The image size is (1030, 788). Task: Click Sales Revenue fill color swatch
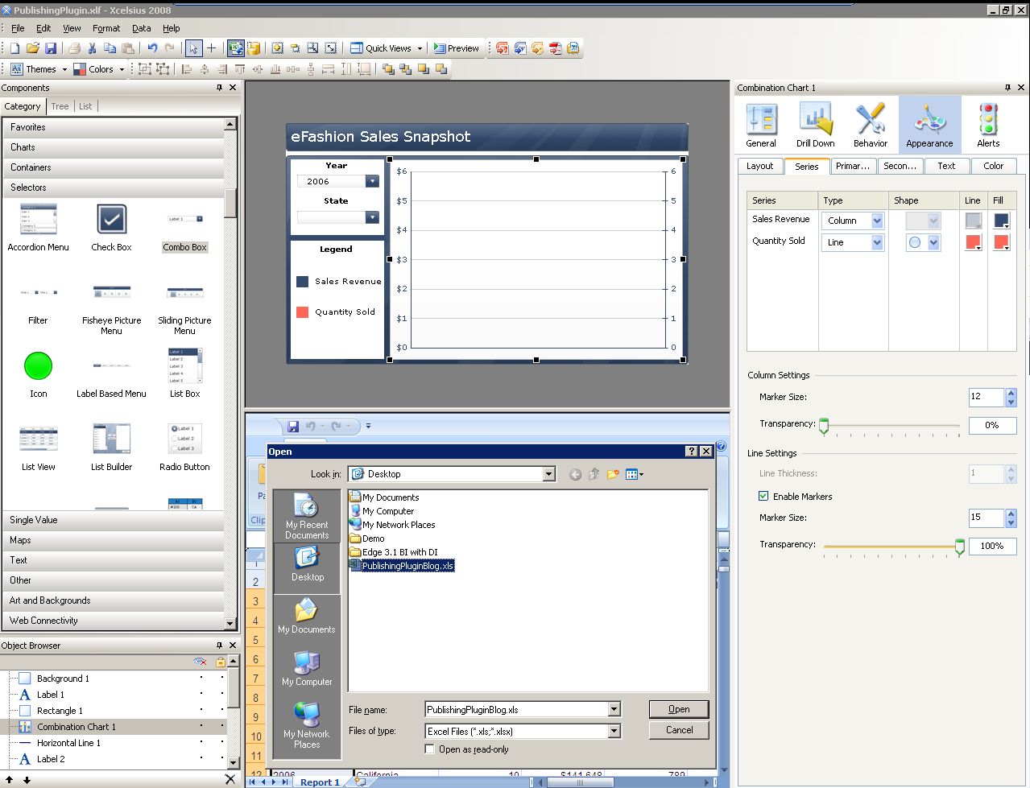pos(1002,221)
